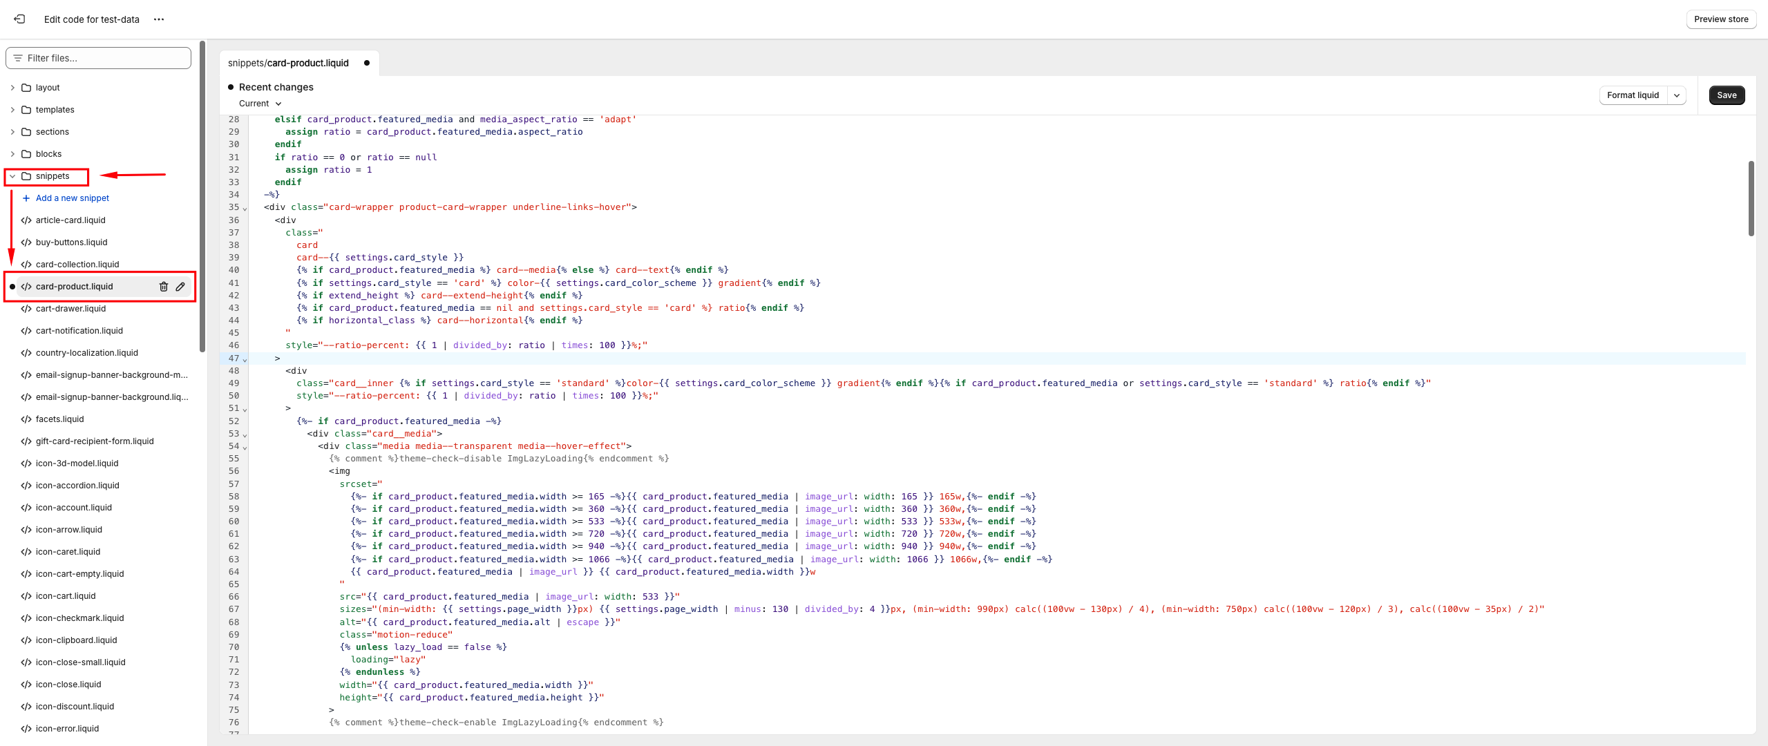
Task: Fold code block at line 47
Action: click(x=245, y=360)
